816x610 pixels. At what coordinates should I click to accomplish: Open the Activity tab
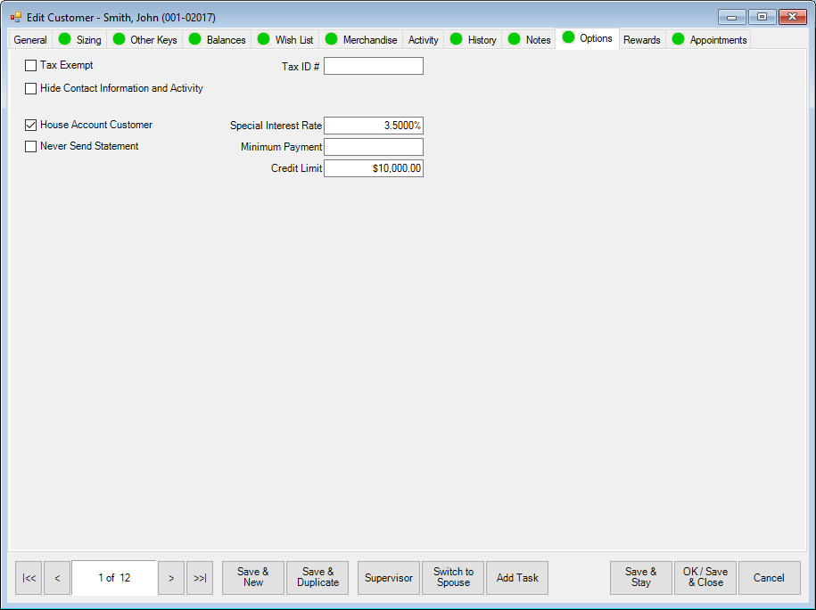(x=423, y=40)
